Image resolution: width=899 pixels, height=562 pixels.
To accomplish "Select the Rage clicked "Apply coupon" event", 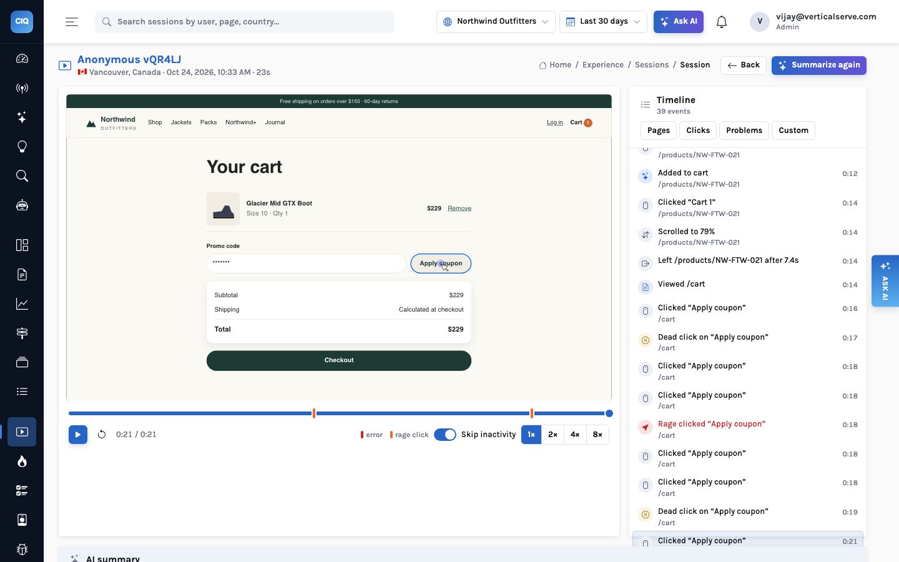I will tap(748, 429).
